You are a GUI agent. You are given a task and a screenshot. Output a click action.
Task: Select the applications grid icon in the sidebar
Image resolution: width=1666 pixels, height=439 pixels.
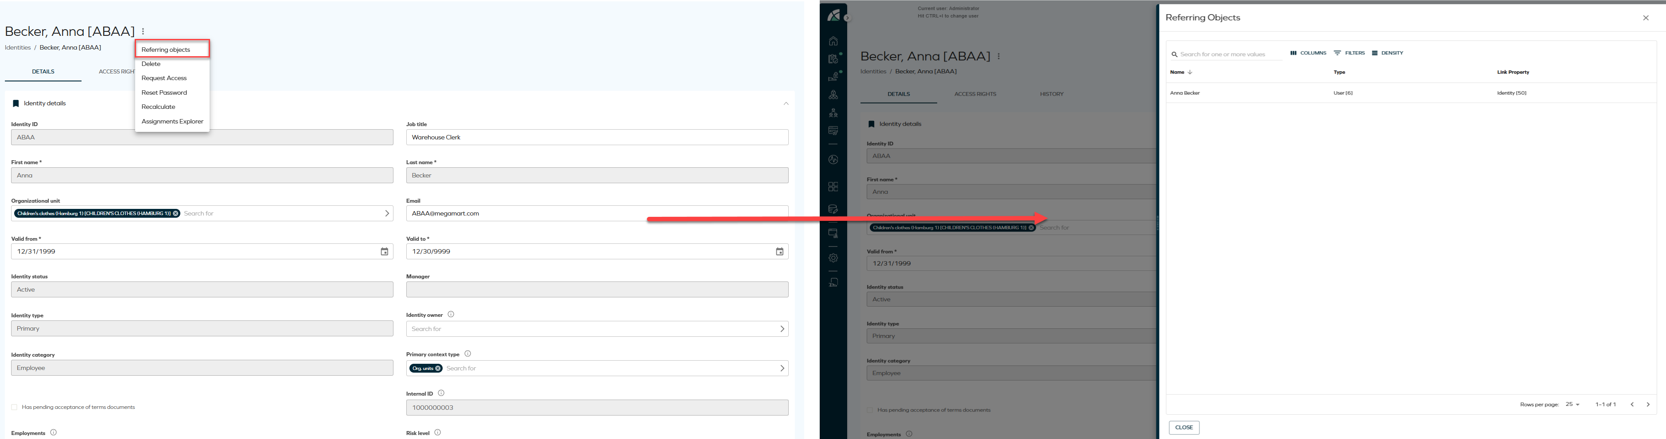coord(833,186)
